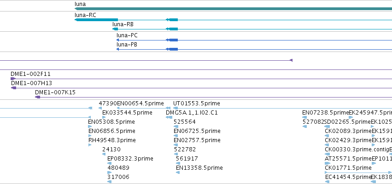Select the EN00654.5prime EST label
Image resolution: width=392 pixels, height=184 pixels.
[x=140, y=103]
